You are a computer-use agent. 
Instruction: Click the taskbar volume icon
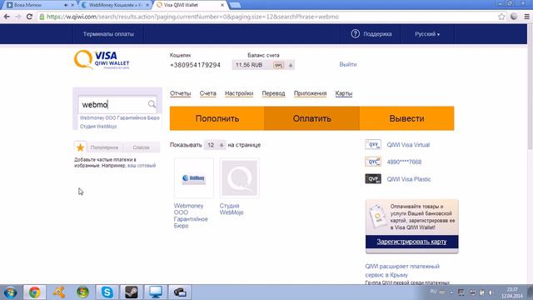(491, 292)
